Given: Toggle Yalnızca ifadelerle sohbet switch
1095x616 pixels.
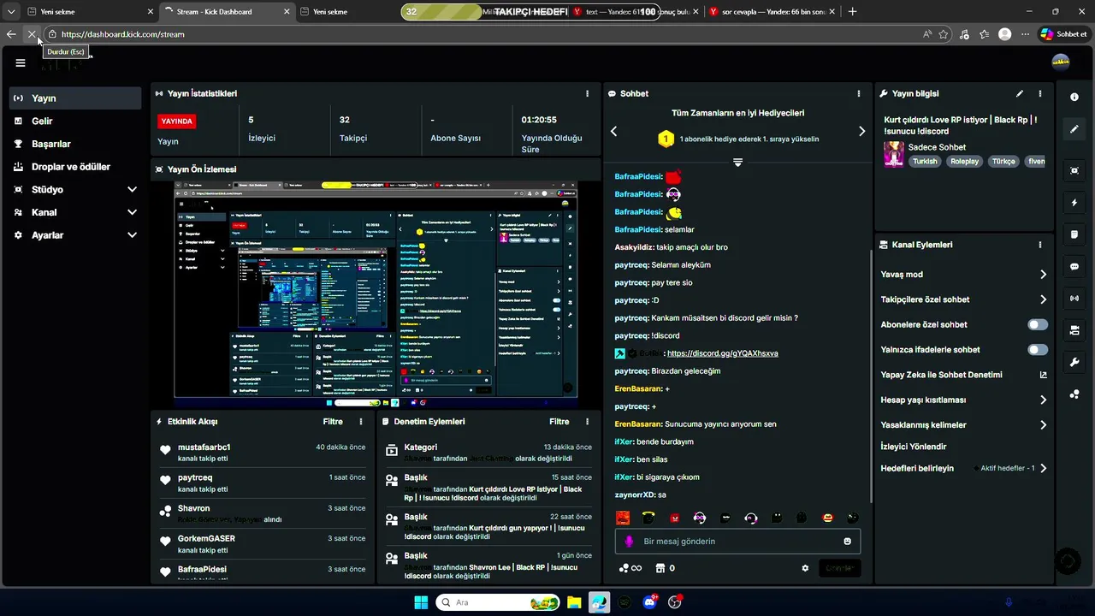Looking at the screenshot, I should [1038, 350].
